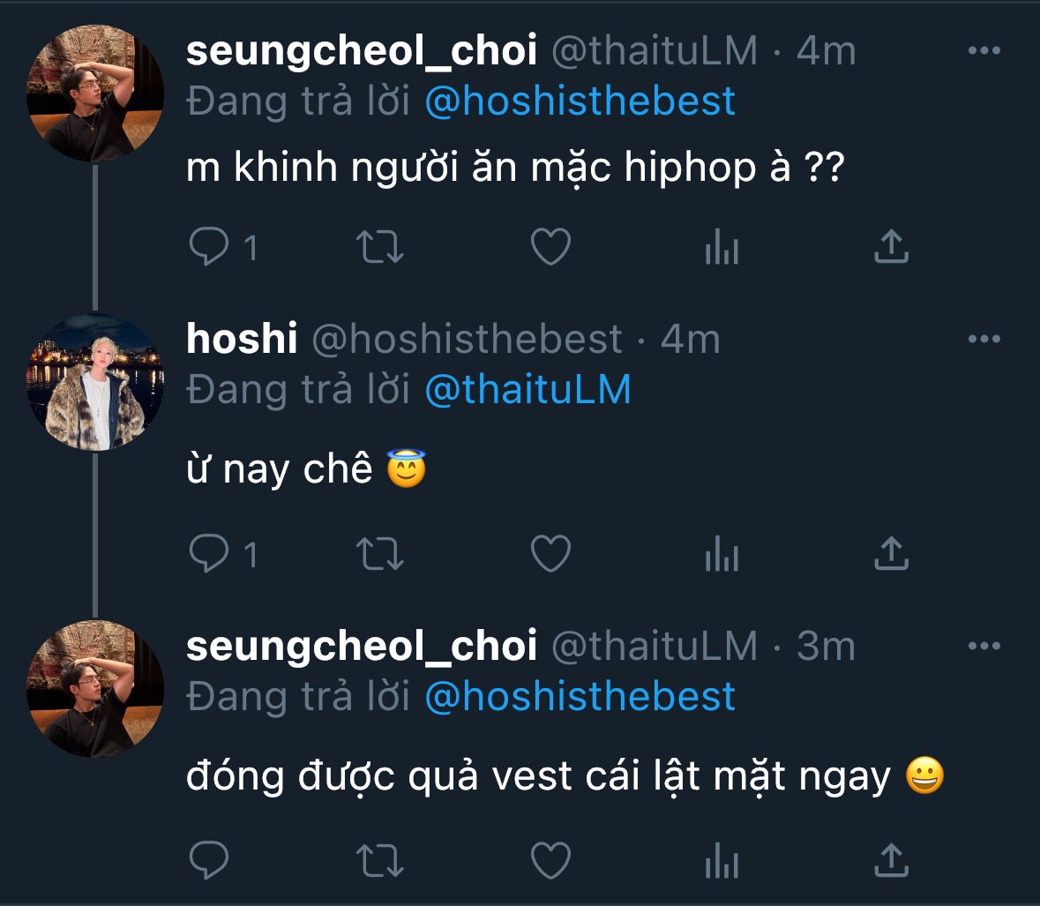View analytics of the first seungcheol_choi tweet

pos(722,248)
